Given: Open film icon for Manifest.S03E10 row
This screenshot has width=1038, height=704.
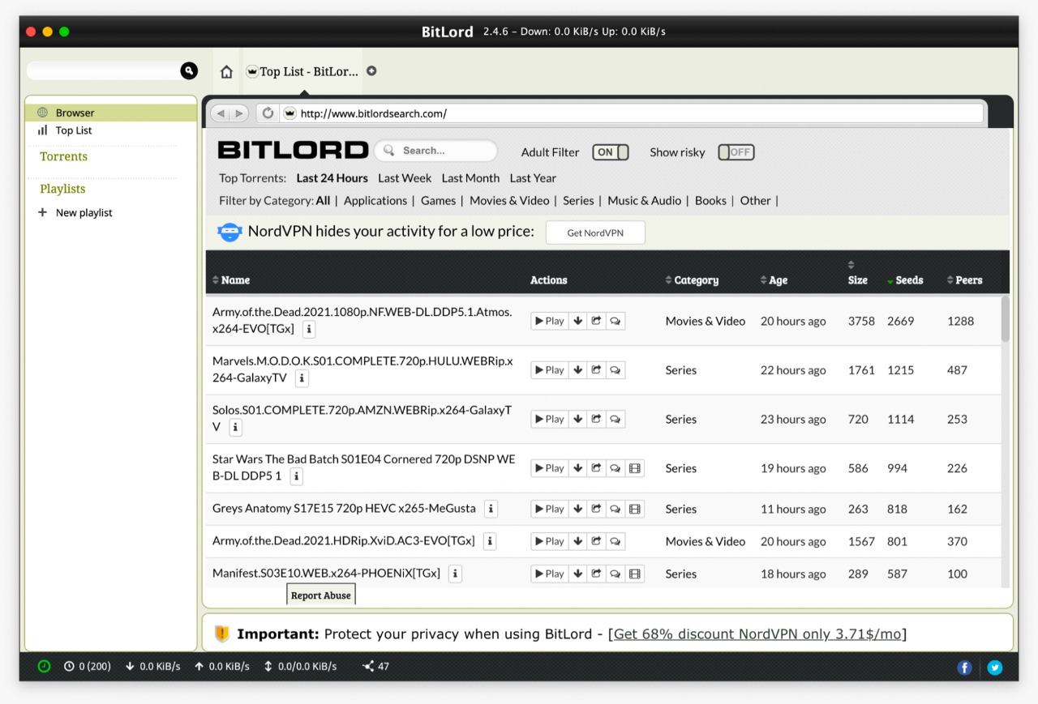Looking at the screenshot, I should pyautogui.click(x=635, y=574).
